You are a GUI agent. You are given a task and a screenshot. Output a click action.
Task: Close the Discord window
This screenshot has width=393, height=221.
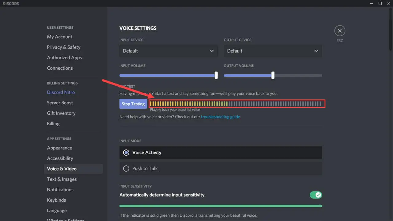[x=388, y=3]
